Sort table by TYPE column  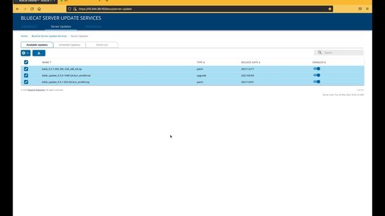click(x=200, y=62)
